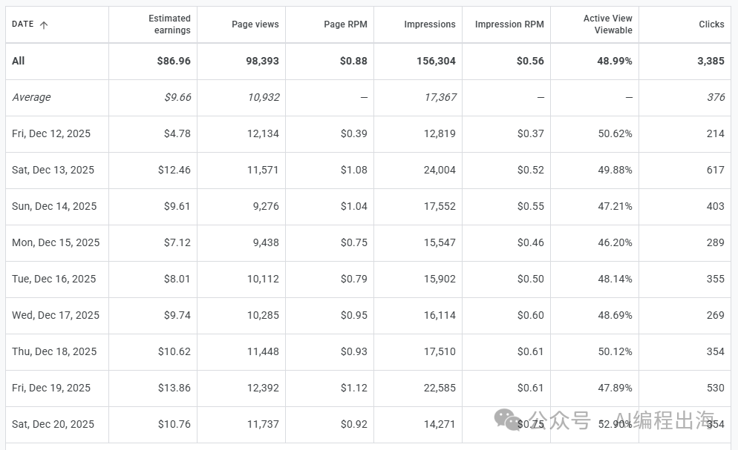
Task: Select average page views 10,932
Action: (264, 97)
